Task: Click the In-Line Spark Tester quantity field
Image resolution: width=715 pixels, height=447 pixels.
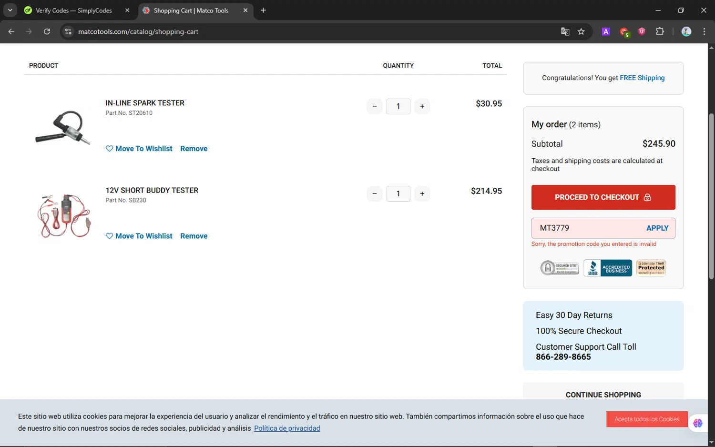Action: coord(398,106)
